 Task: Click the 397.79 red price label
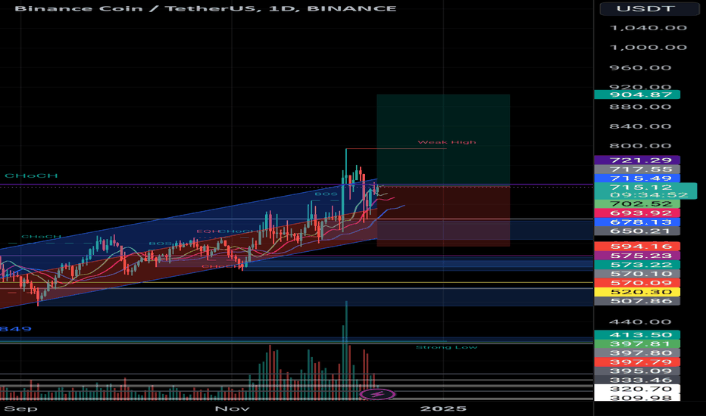637,362
